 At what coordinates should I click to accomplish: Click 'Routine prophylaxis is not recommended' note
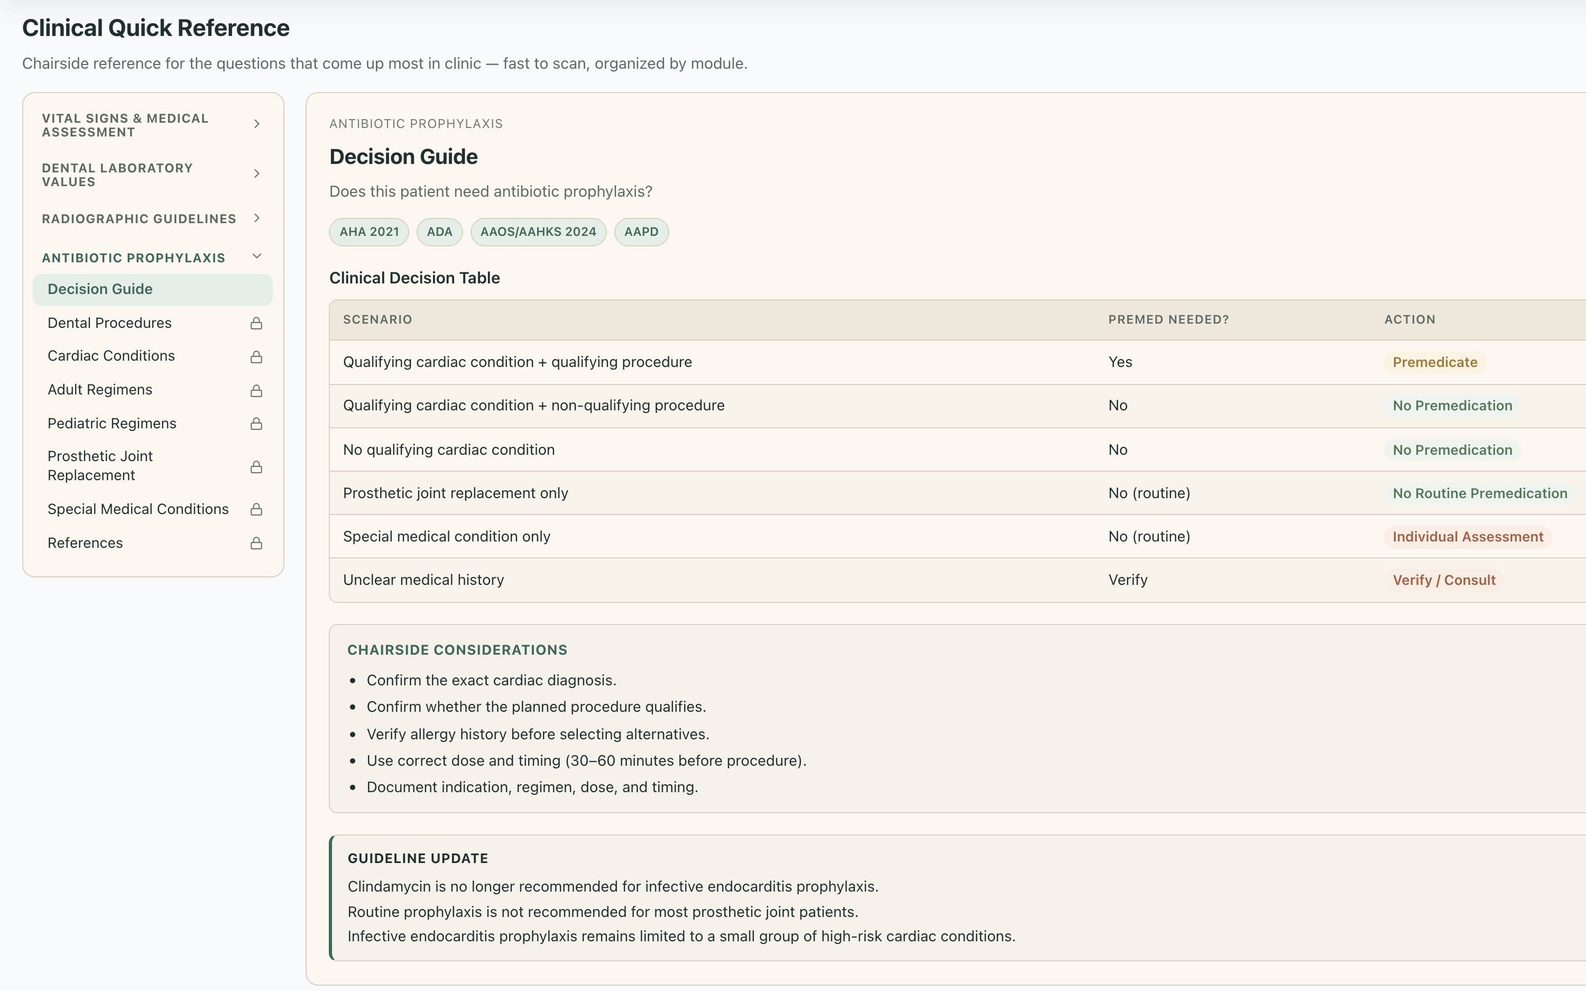(603, 912)
